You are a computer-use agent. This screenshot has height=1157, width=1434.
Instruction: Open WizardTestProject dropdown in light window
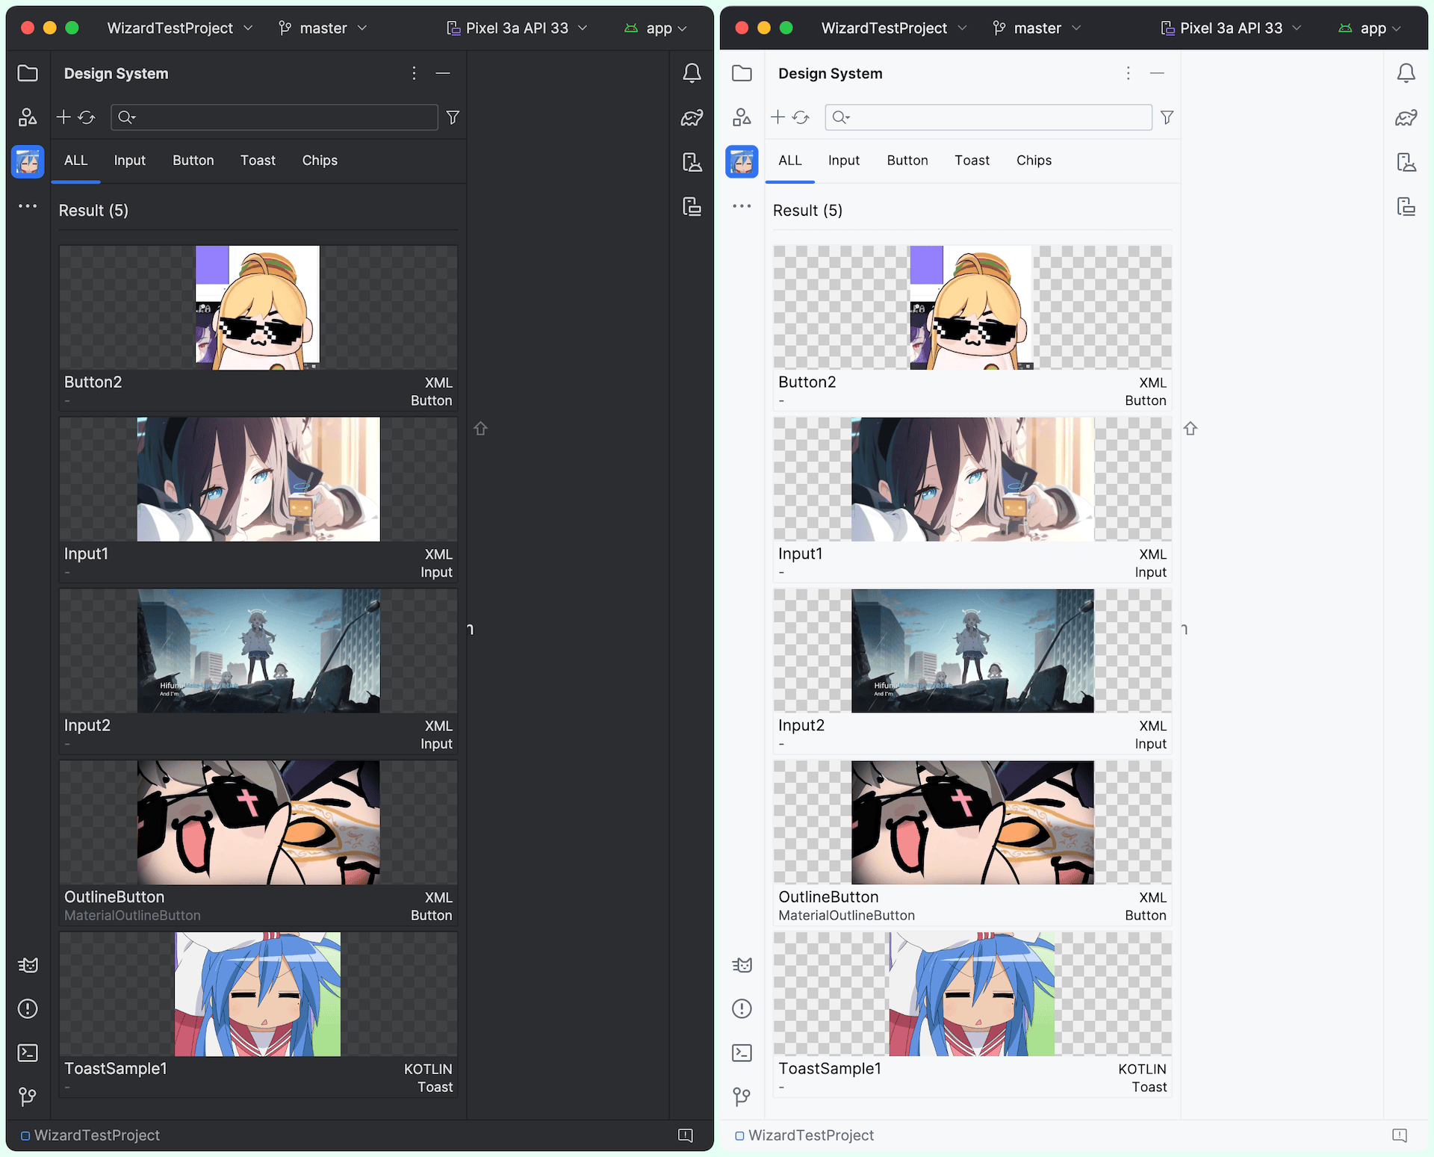click(x=893, y=28)
